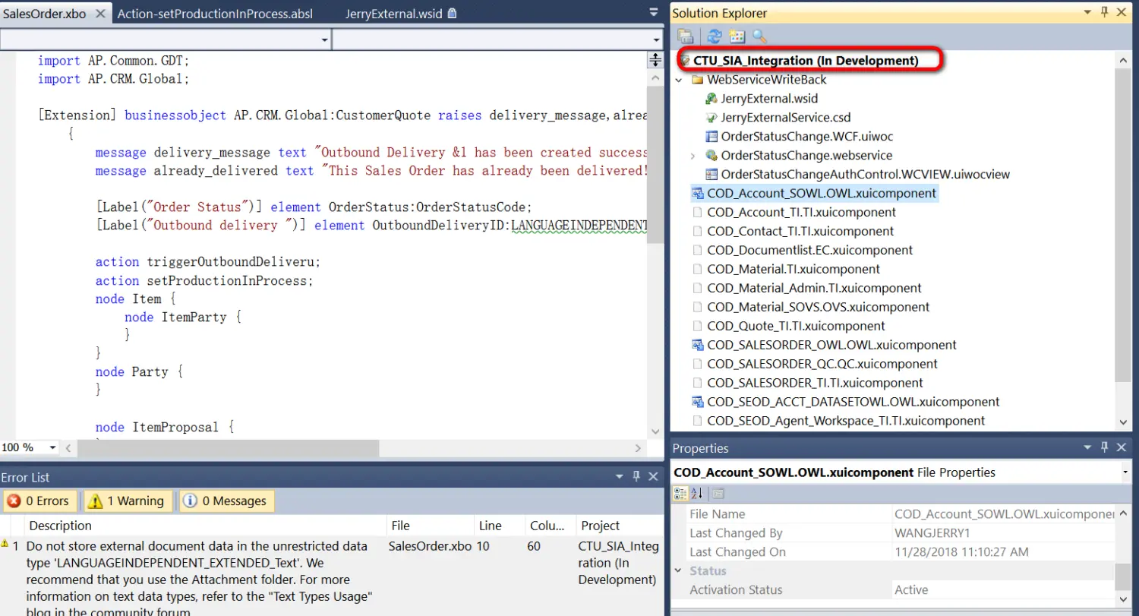Click the OrderStatusChange.WCF.uiwoc file icon
Screen dimensions: 1139x616
pos(711,137)
